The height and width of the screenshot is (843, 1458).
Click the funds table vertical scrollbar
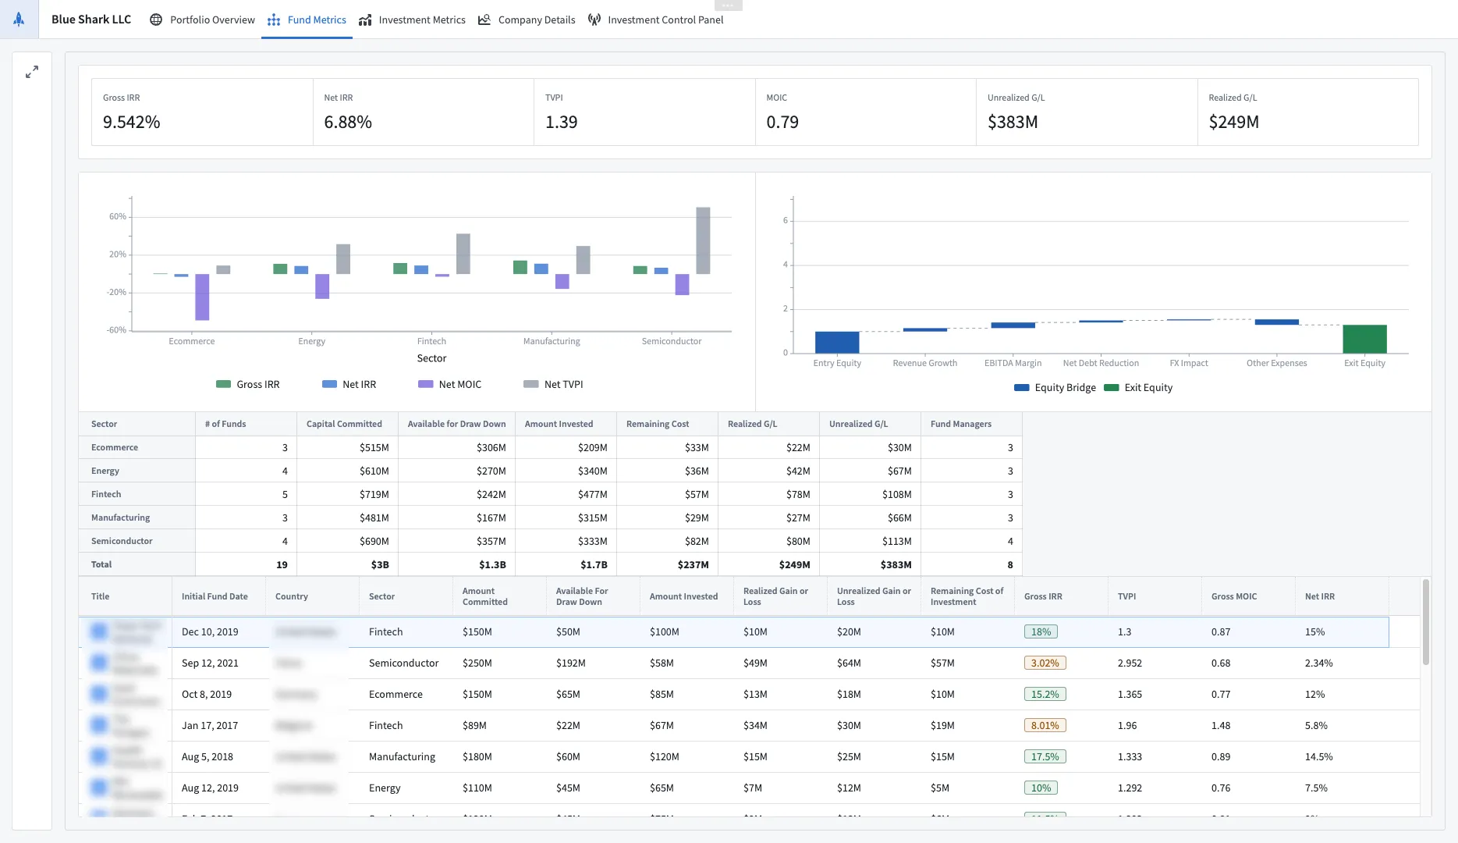pyautogui.click(x=1425, y=622)
